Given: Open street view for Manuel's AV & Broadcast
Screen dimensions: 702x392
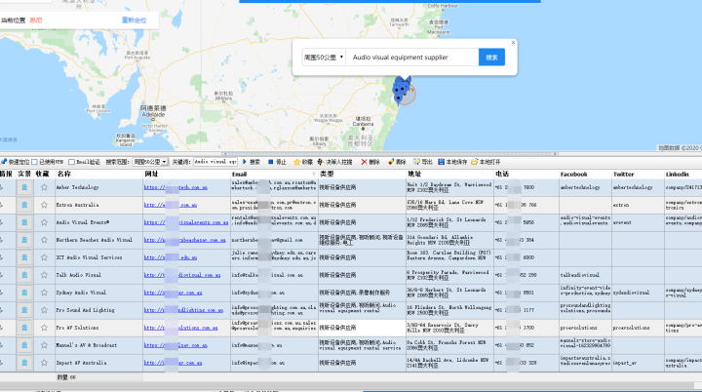Looking at the screenshot, I should pyautogui.click(x=24, y=345).
